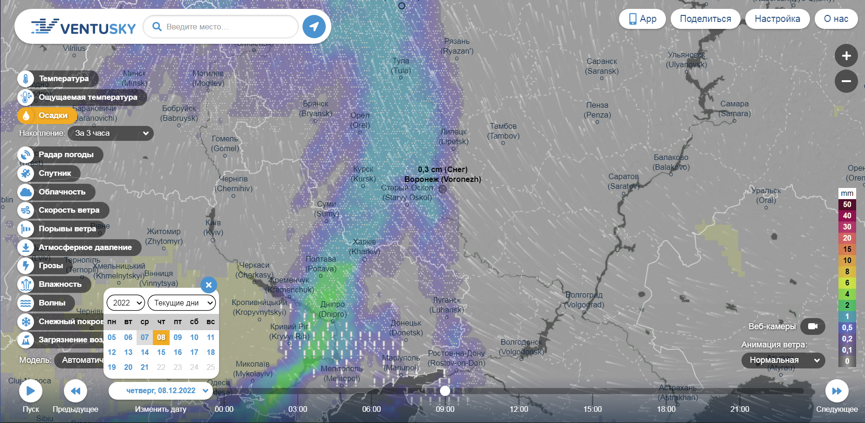Select the Температура thermometer layer icon

26,79
